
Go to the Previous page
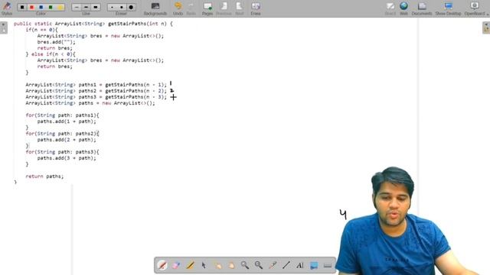224,8
